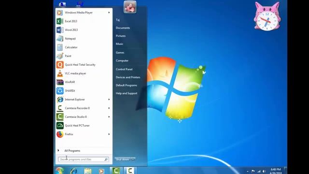Open Windows Explorer folder on taskbar
The image size is (309, 174).
(88, 171)
